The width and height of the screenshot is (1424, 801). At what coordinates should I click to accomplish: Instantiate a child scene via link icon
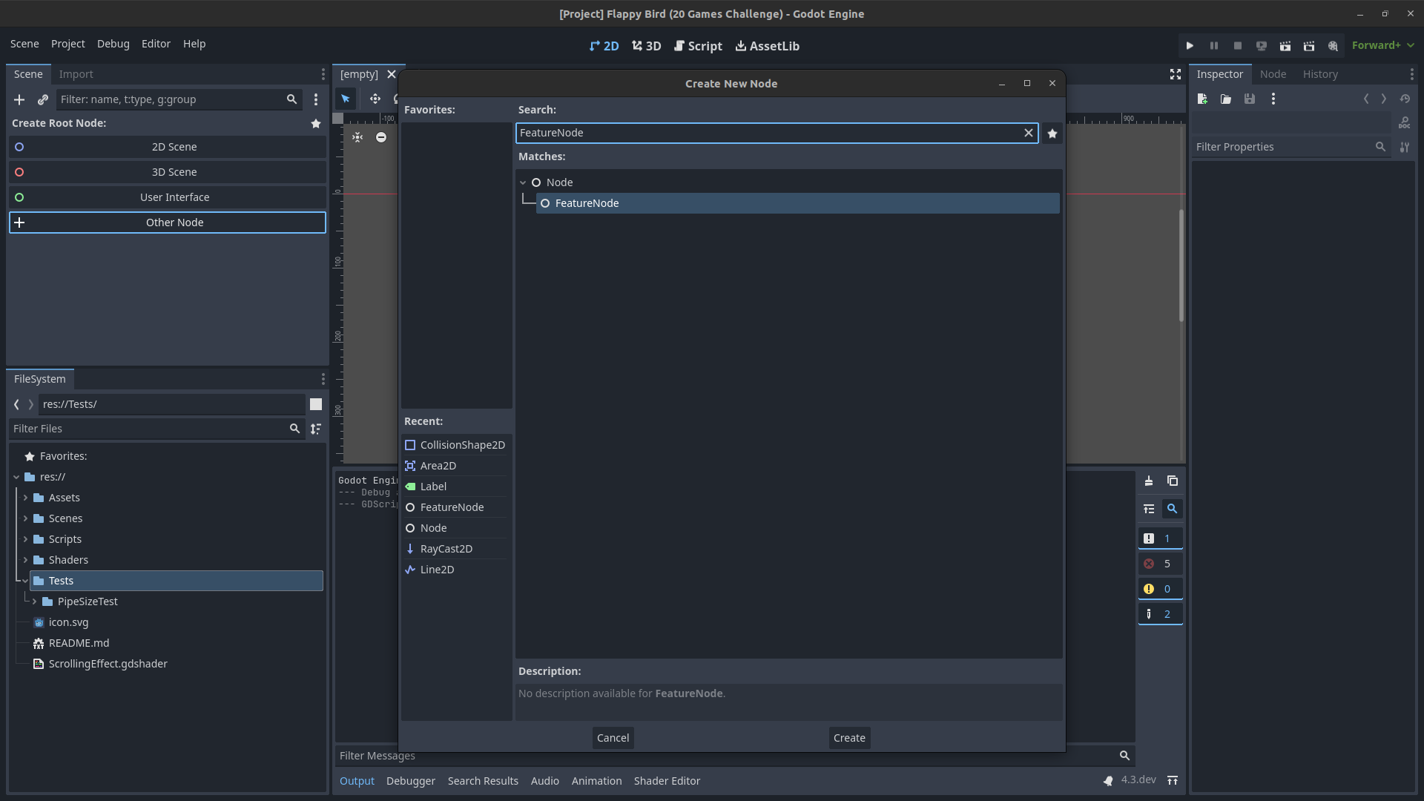[43, 99]
